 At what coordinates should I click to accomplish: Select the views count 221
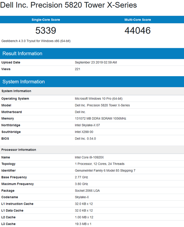point(77,69)
